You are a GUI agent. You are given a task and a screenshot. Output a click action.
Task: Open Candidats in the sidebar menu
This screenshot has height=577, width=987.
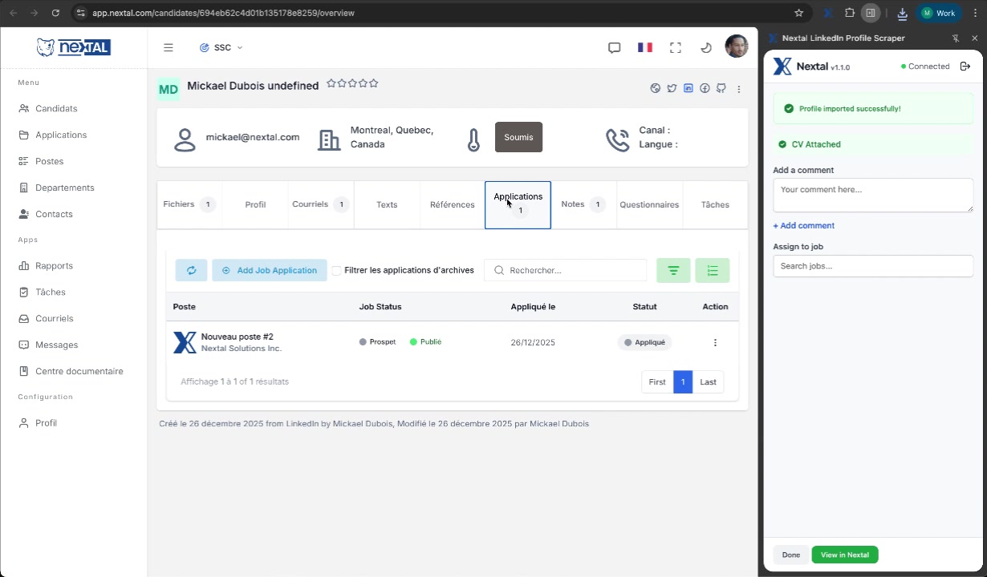click(x=56, y=108)
